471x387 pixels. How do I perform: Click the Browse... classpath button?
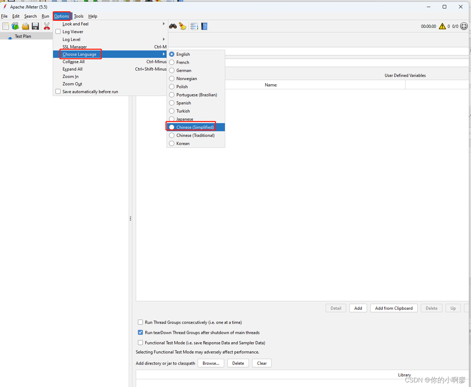click(x=211, y=363)
